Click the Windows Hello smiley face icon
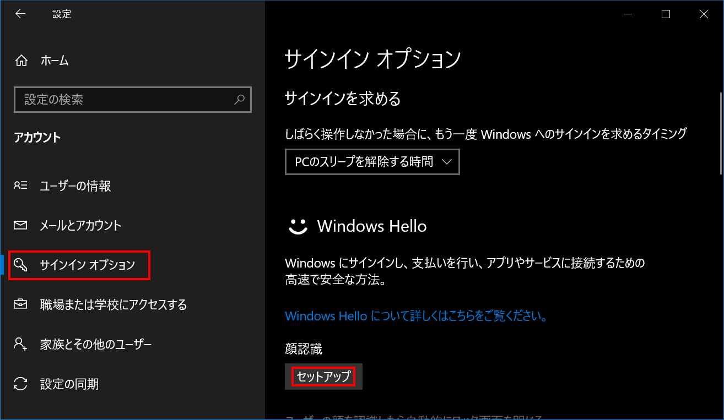 coord(297,226)
